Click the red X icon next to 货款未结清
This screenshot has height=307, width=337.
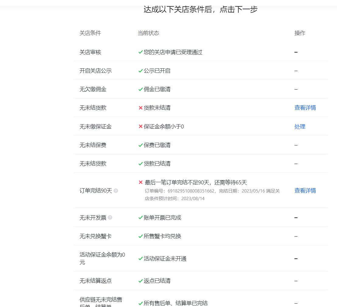140,107
